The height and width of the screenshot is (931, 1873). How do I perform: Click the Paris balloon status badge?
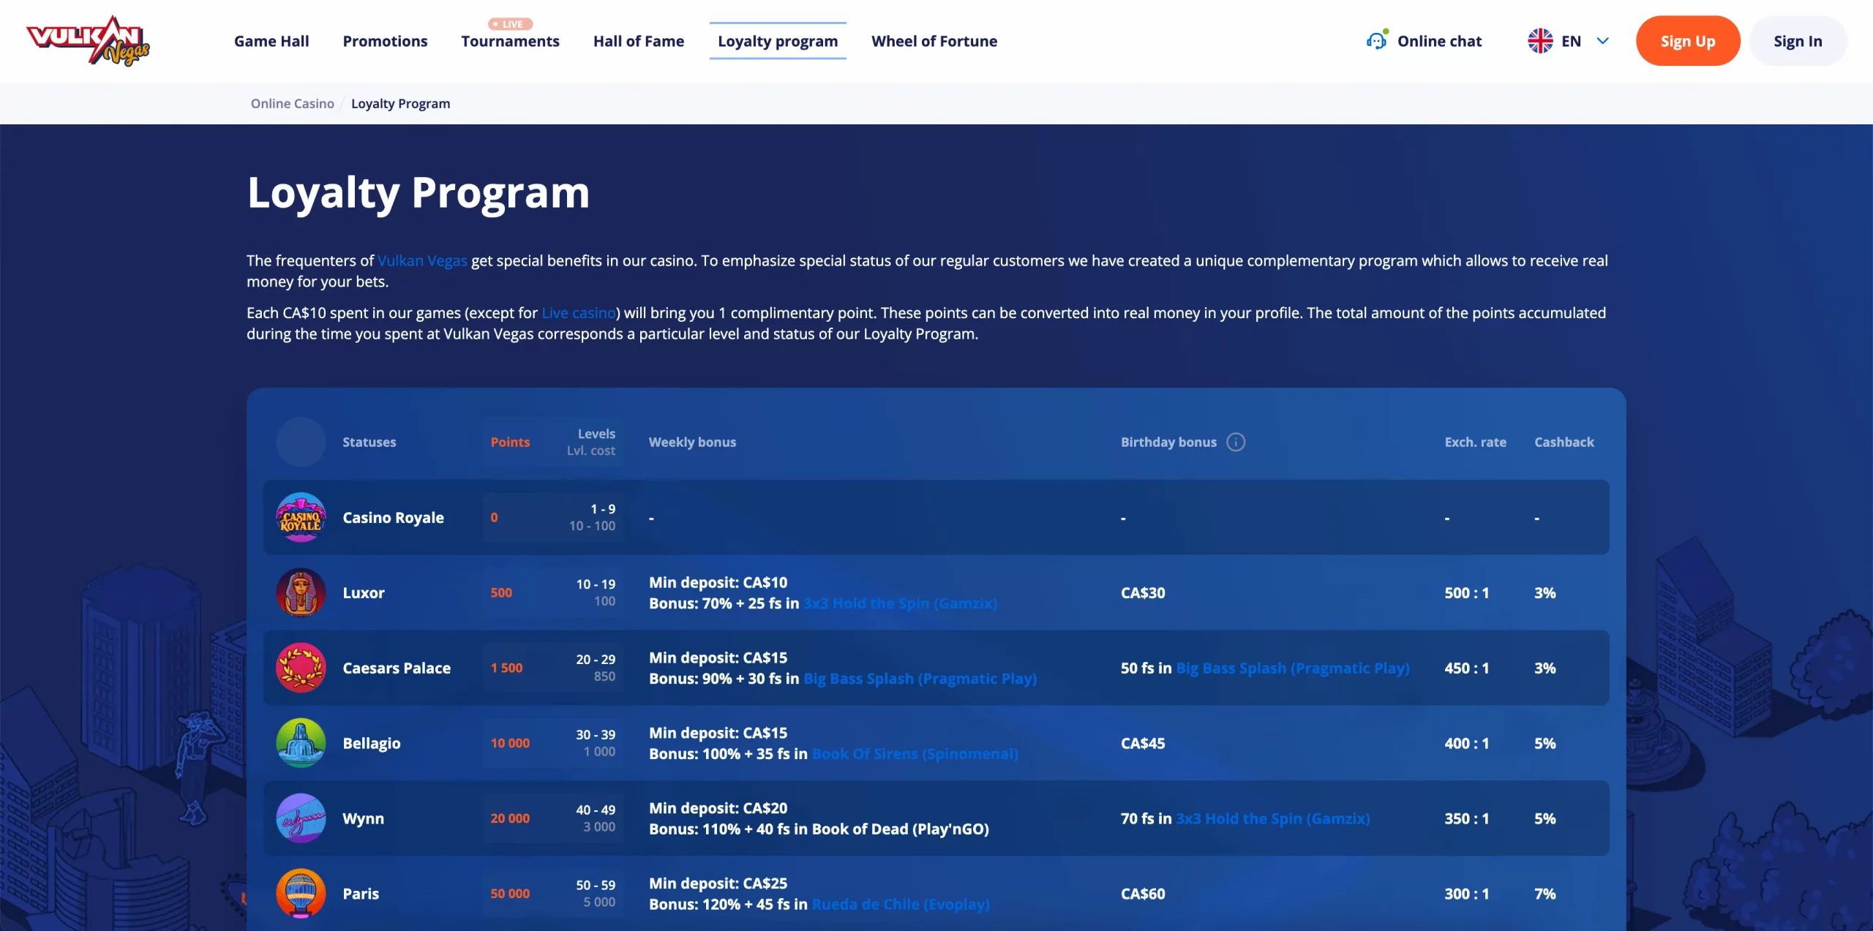301,893
